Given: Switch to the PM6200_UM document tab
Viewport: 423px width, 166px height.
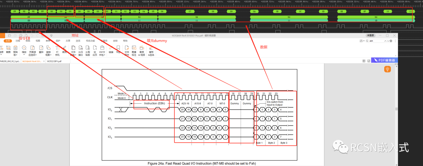Looking at the screenshot, I should click(x=10, y=61).
